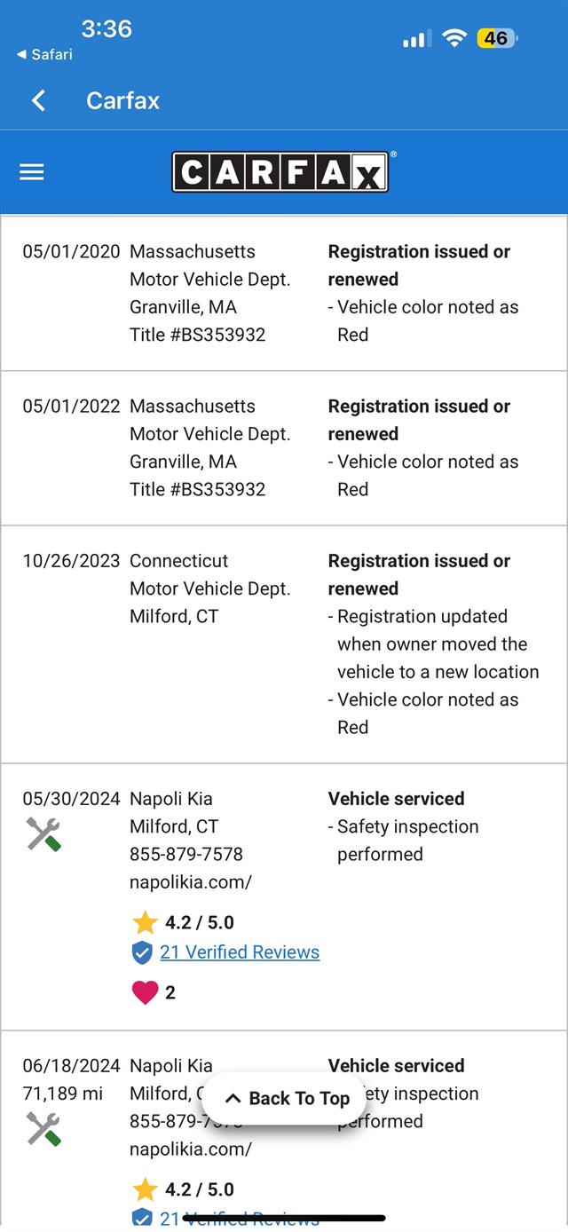The image size is (568, 1232).
Task: Tap the Wi-Fi icon in status bar
Action: point(454,38)
